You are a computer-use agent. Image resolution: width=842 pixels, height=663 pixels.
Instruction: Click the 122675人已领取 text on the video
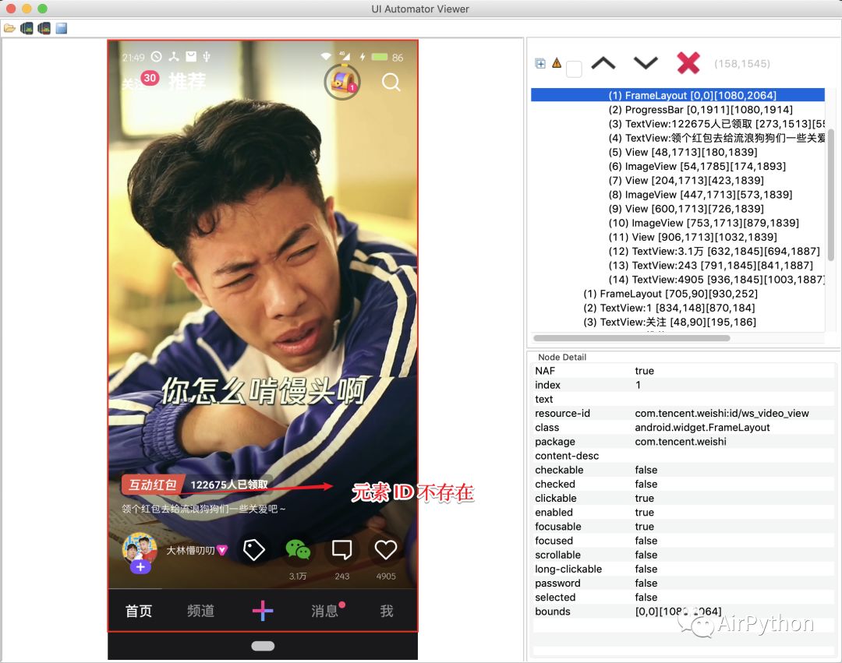[229, 485]
